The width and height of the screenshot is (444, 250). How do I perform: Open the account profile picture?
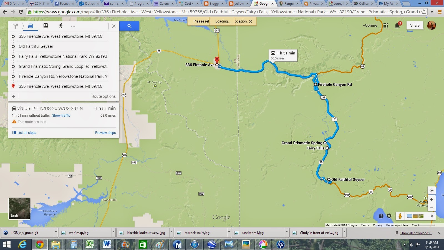[x=432, y=25]
